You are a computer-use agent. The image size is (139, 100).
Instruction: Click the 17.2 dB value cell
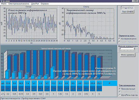click(53, 83)
